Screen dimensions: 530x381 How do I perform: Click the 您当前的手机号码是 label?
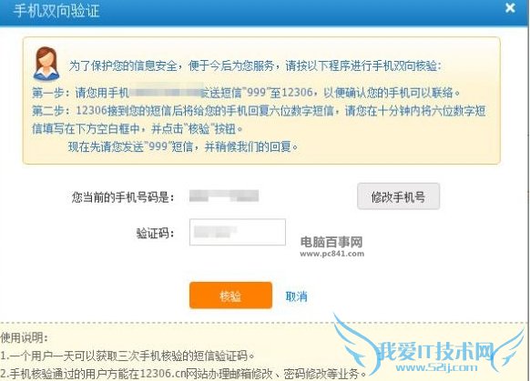pos(123,197)
